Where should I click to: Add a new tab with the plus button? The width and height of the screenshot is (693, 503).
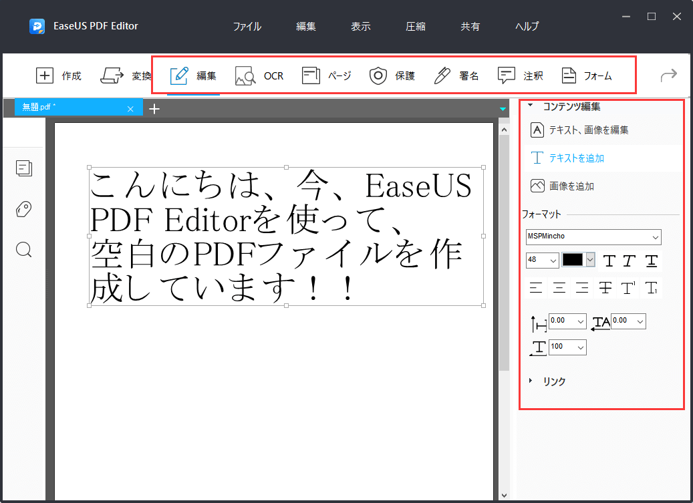[x=154, y=109]
